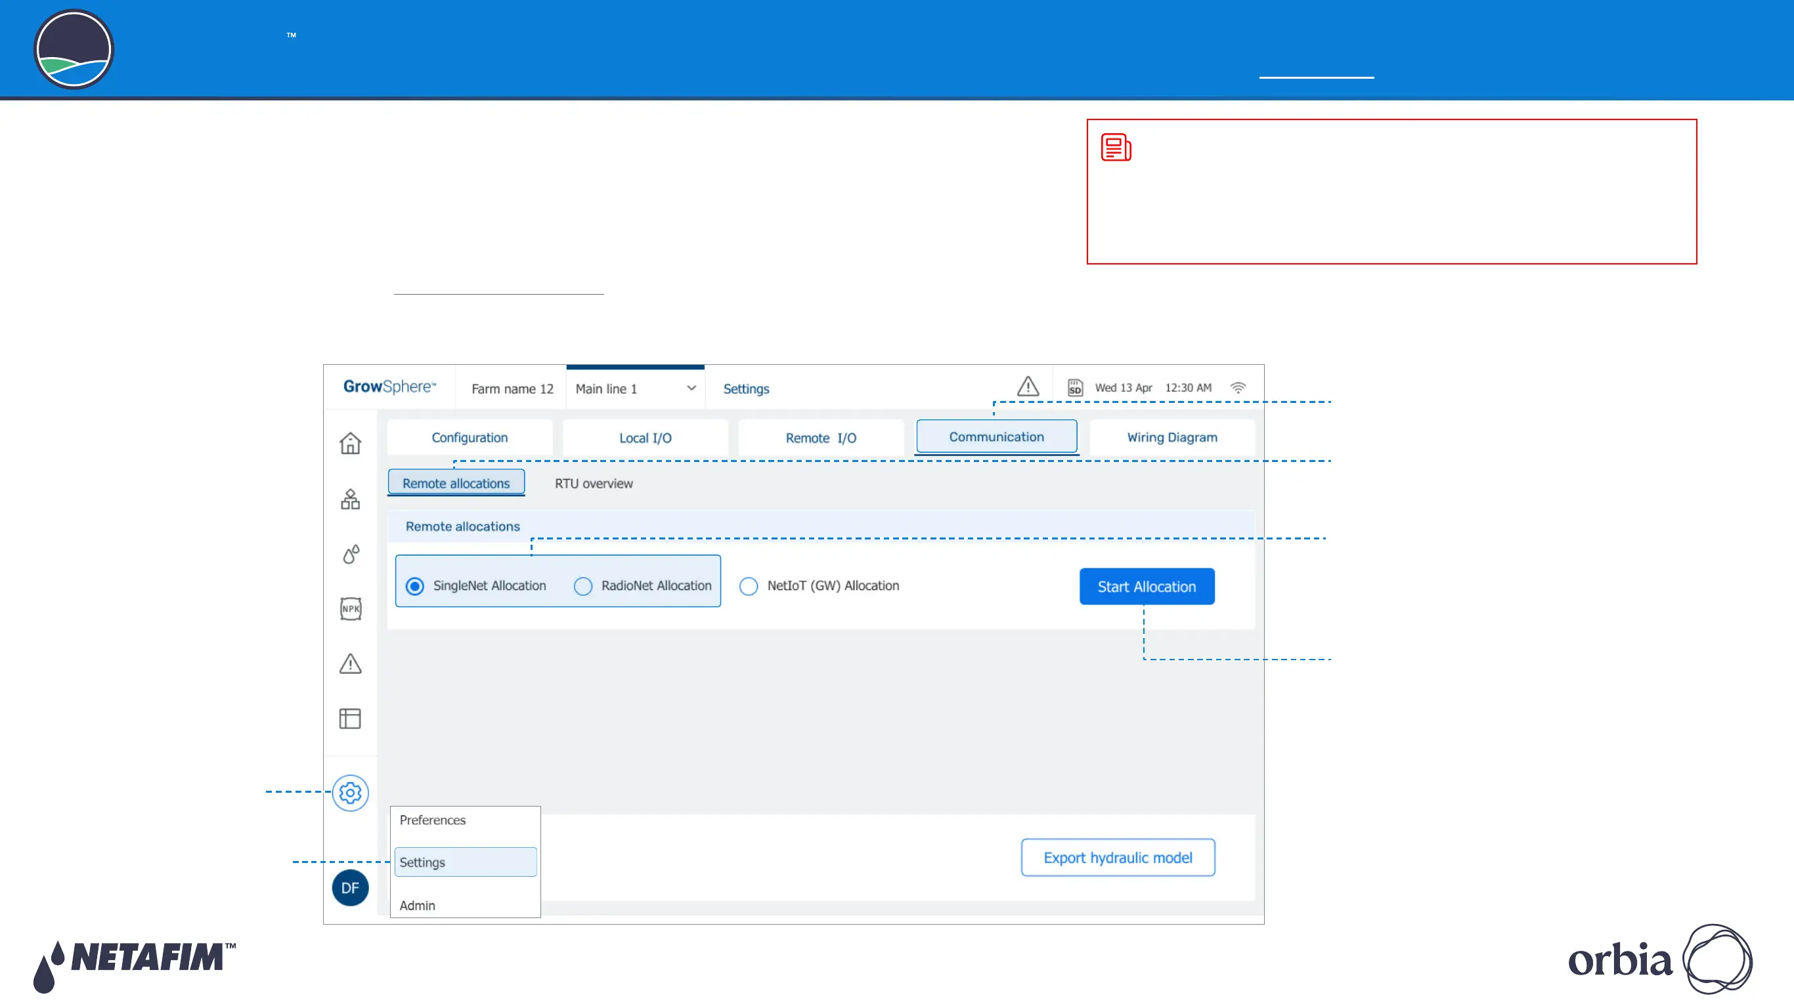The image size is (1794, 1008).
Task: Open the table layout sidebar icon
Action: 350,719
